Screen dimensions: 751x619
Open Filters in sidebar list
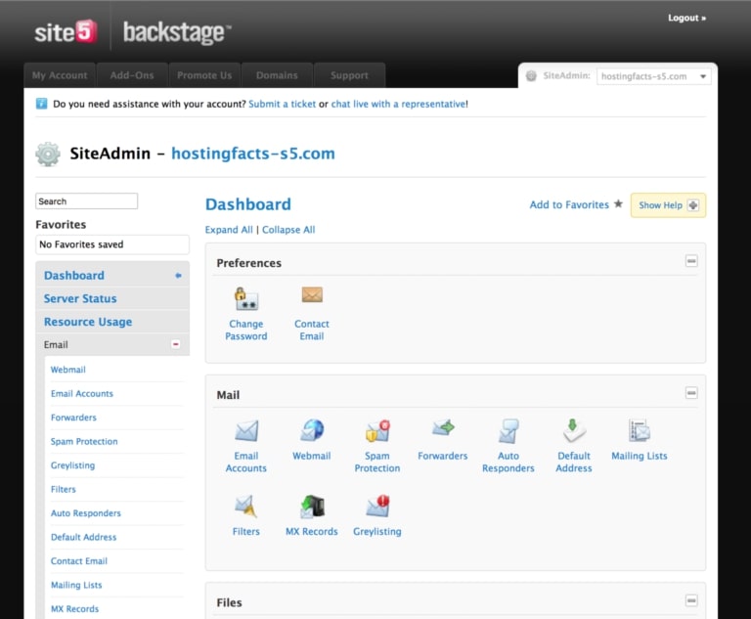pyautogui.click(x=64, y=489)
